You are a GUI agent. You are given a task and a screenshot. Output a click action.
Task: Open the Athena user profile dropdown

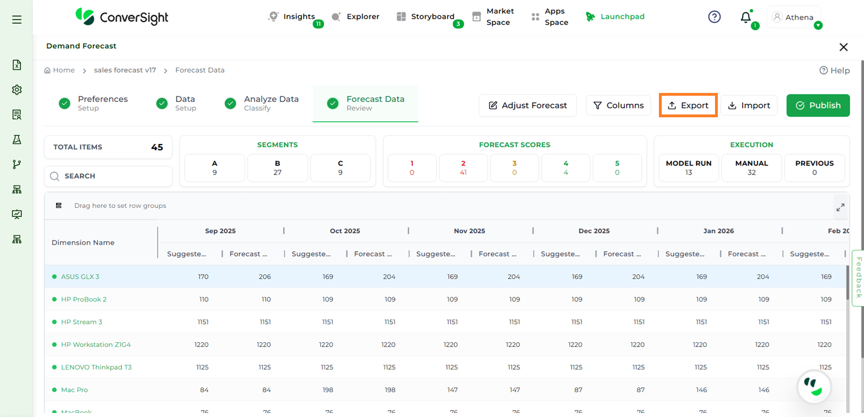(x=794, y=18)
